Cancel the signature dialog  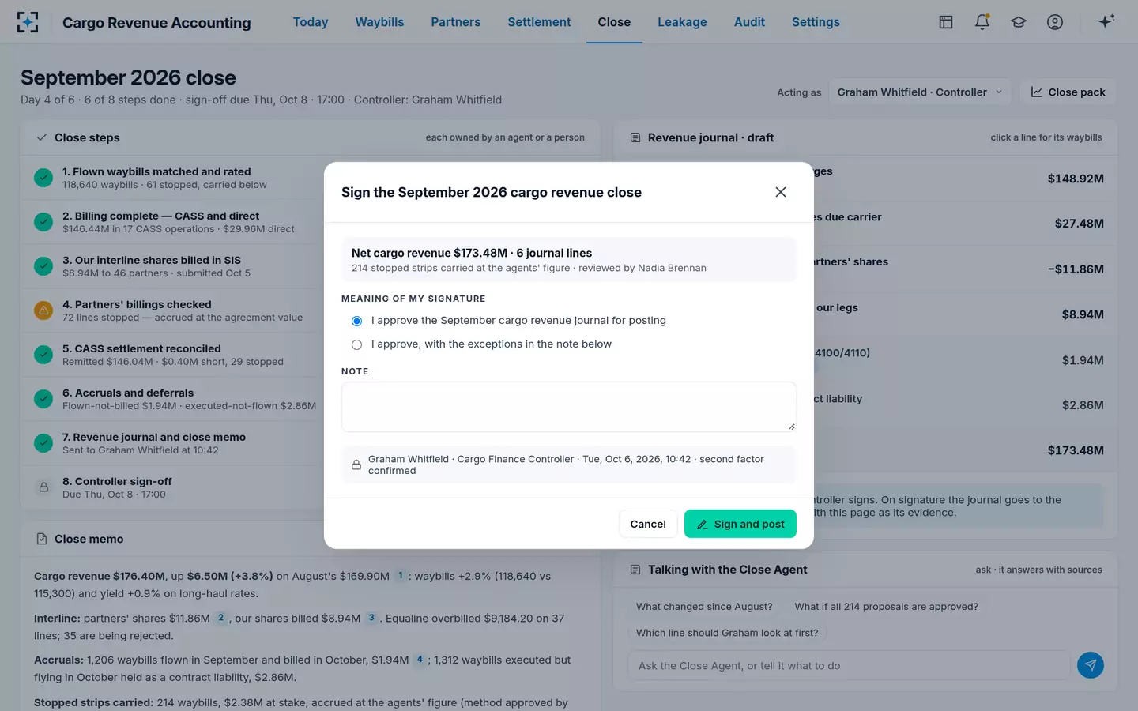click(648, 524)
